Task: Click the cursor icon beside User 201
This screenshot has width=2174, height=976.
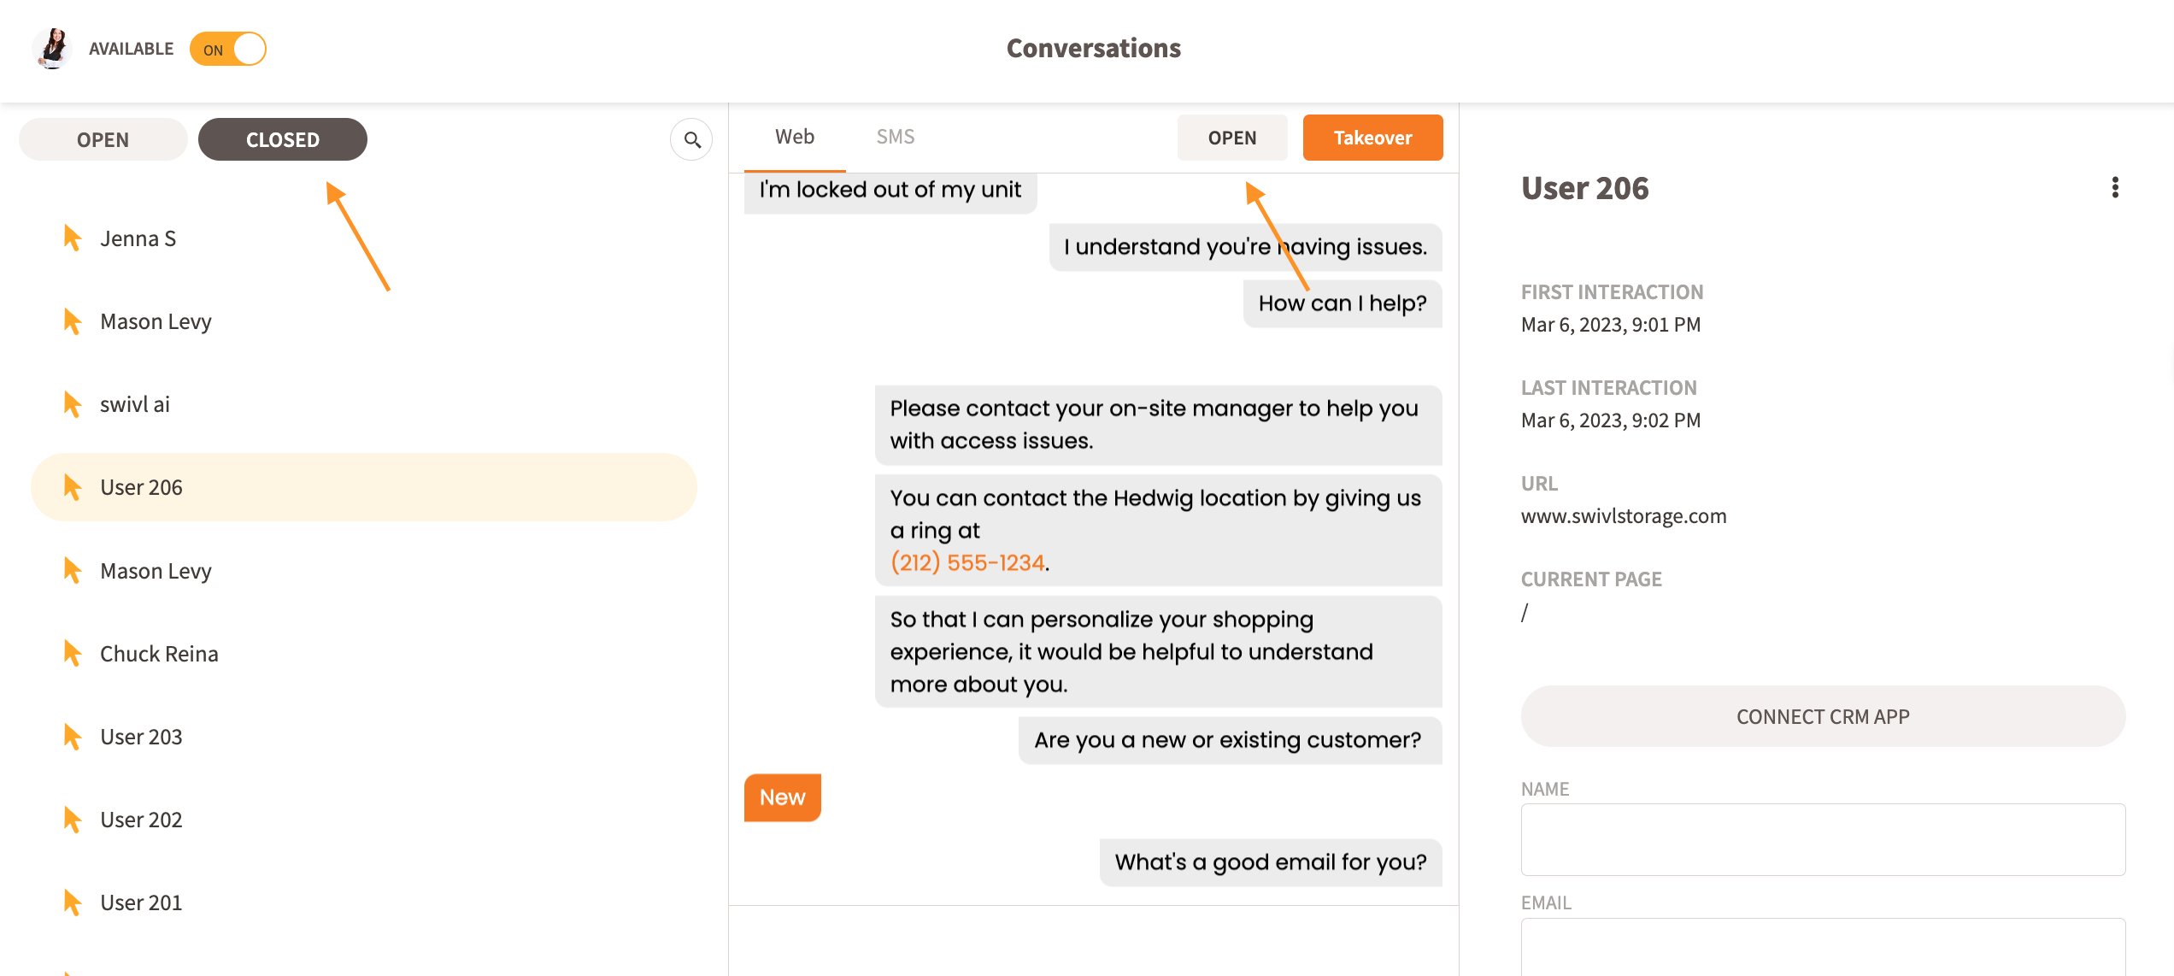Action: [x=73, y=902]
